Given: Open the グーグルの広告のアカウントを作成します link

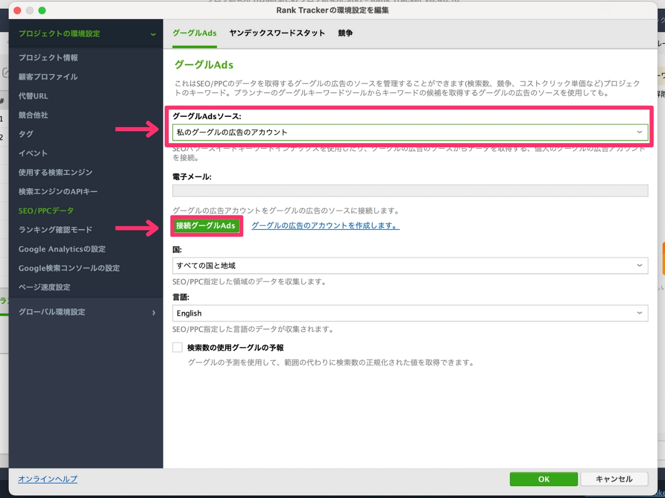Looking at the screenshot, I should pos(326,226).
